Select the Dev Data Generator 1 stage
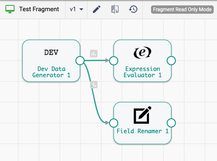 click(51, 61)
